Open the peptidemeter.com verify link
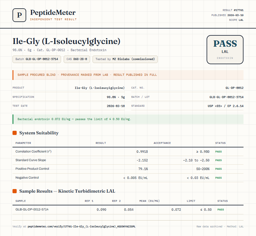256x236 pixels. tap(82, 226)
